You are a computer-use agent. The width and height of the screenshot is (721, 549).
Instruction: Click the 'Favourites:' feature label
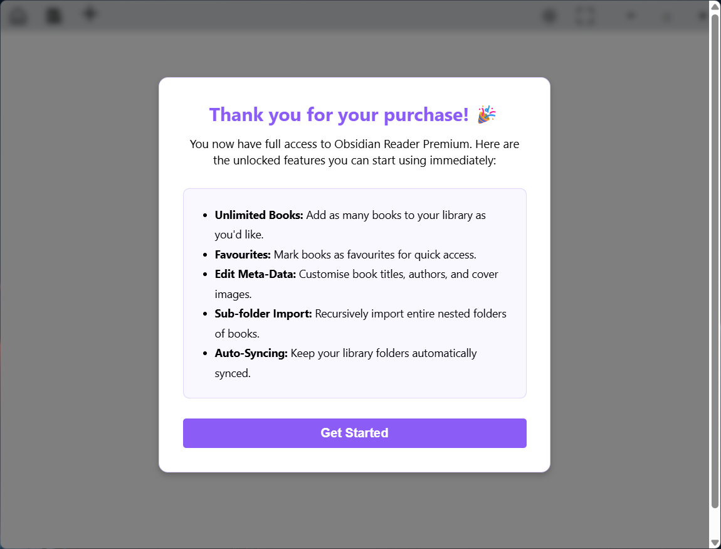(x=243, y=255)
